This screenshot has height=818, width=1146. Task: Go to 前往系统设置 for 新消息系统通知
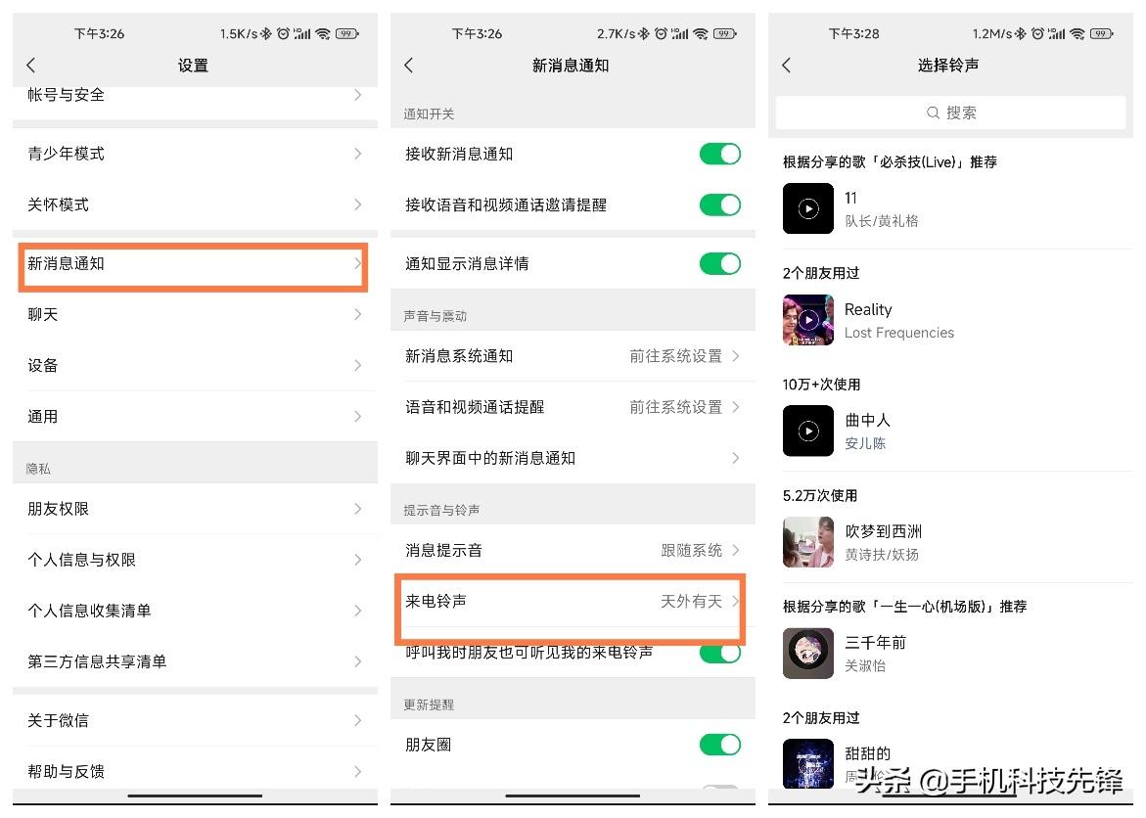point(684,356)
